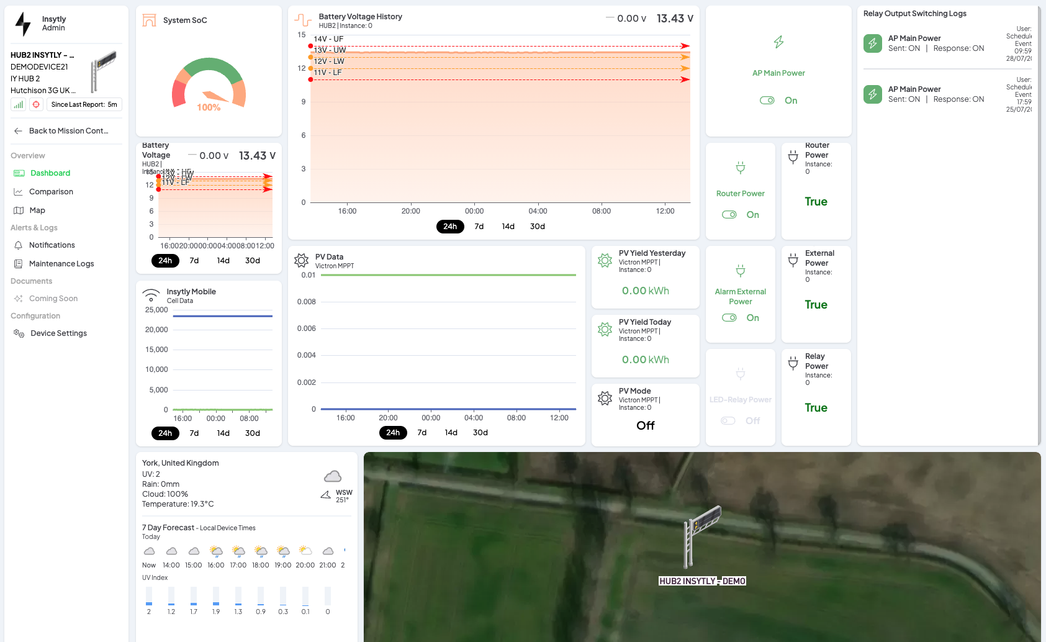Click the signal gantry marker on map

tap(701, 535)
